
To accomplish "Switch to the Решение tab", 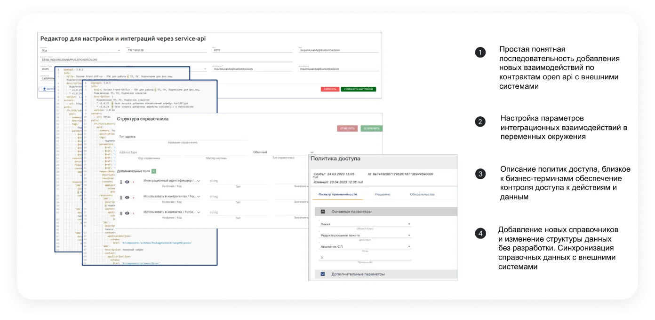I will point(383,194).
